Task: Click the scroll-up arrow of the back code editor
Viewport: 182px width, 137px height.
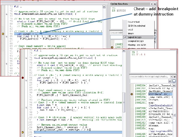Action: coord(104,7)
